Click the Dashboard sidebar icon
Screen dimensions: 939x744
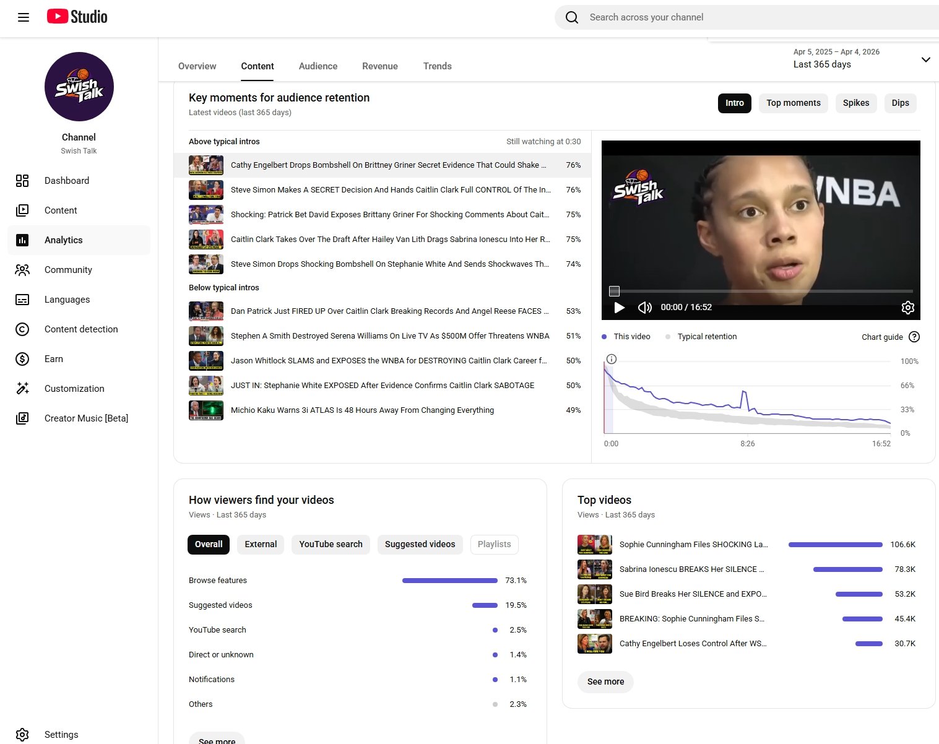[x=22, y=181]
